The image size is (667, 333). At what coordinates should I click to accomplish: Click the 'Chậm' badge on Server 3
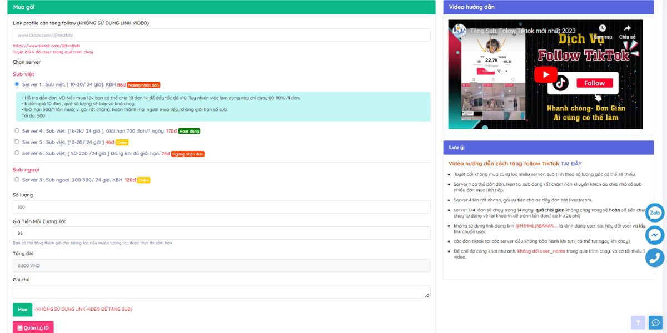click(143, 180)
